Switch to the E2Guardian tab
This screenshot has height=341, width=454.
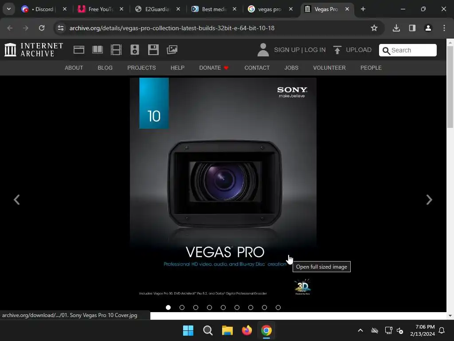[x=156, y=9]
